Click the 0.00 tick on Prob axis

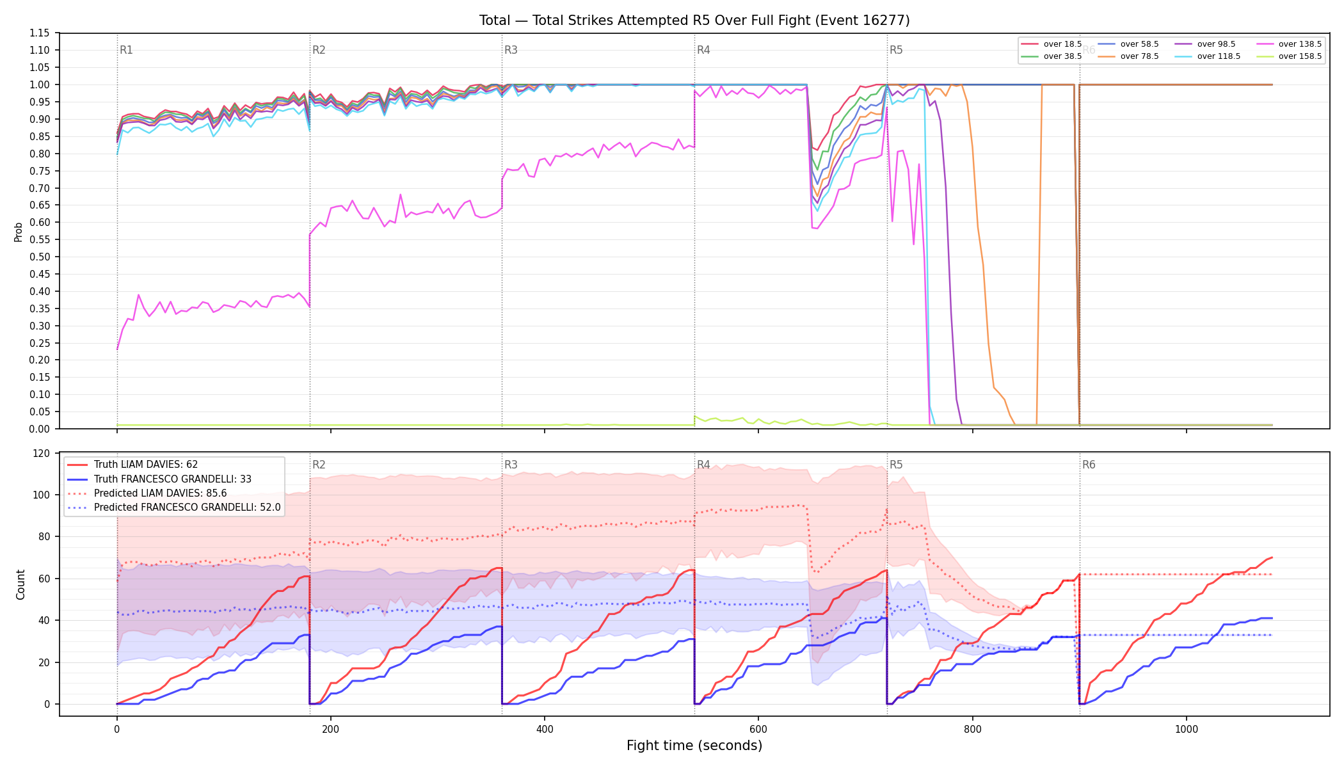pos(39,429)
